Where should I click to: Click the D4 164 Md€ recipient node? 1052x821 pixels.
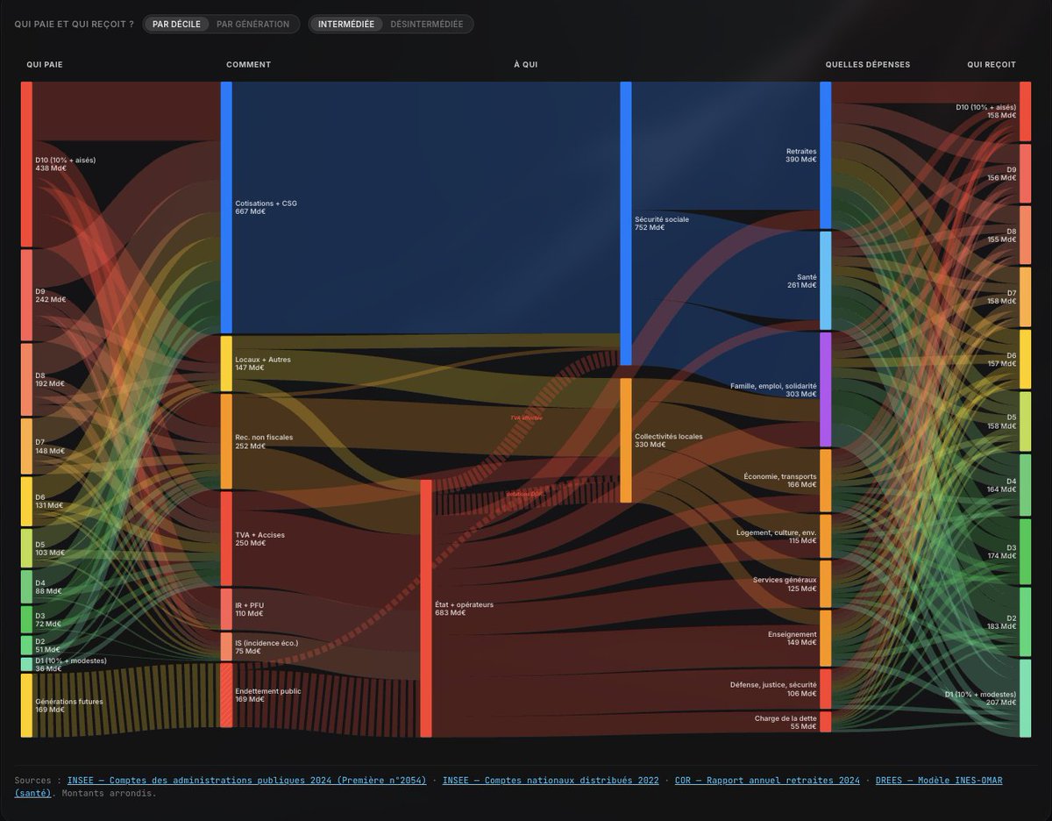click(x=1025, y=485)
